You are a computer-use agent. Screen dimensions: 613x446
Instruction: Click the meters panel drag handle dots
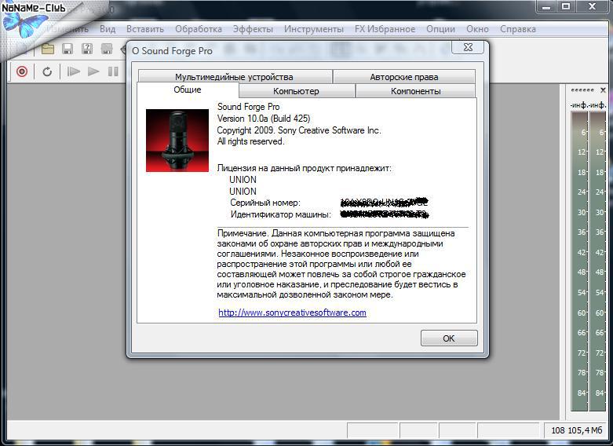(582, 90)
